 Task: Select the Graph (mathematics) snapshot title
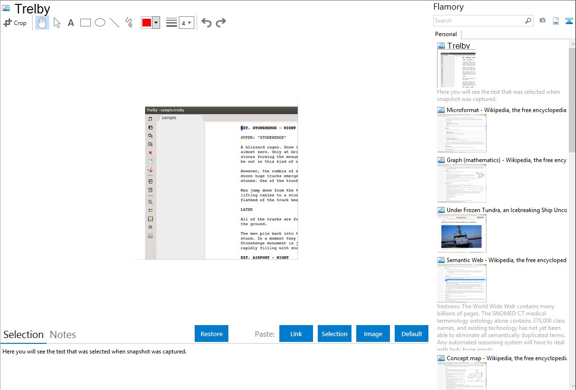506,160
